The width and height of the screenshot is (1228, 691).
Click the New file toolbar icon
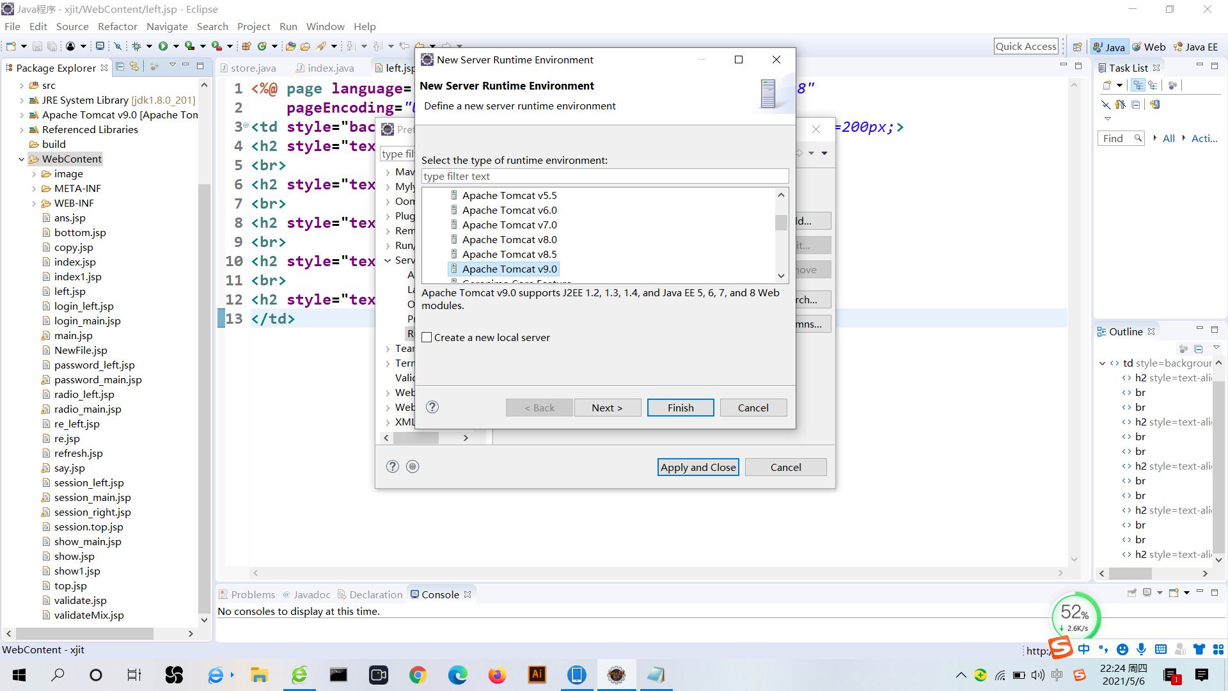pyautogui.click(x=11, y=46)
